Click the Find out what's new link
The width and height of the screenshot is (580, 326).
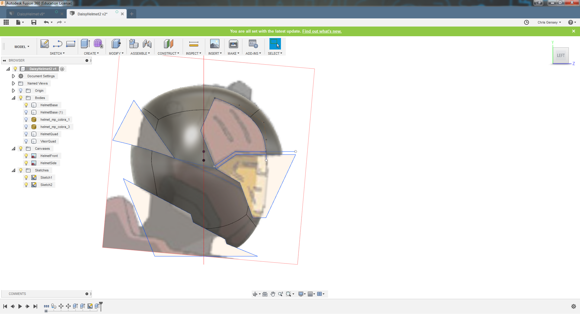(x=322, y=31)
